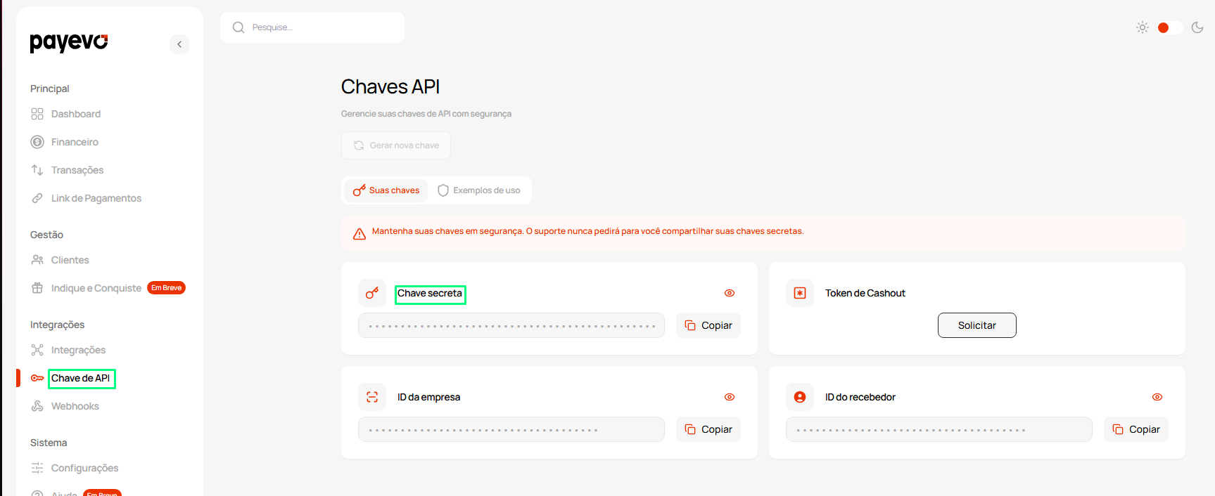Click the Sistema section label
Screen dimensions: 1215x496
(49, 443)
